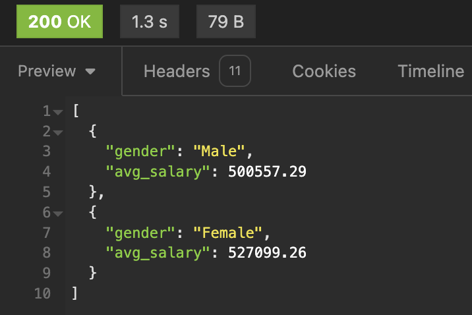
Task: Click the Preview dropdown arrow icon
Action: click(90, 72)
